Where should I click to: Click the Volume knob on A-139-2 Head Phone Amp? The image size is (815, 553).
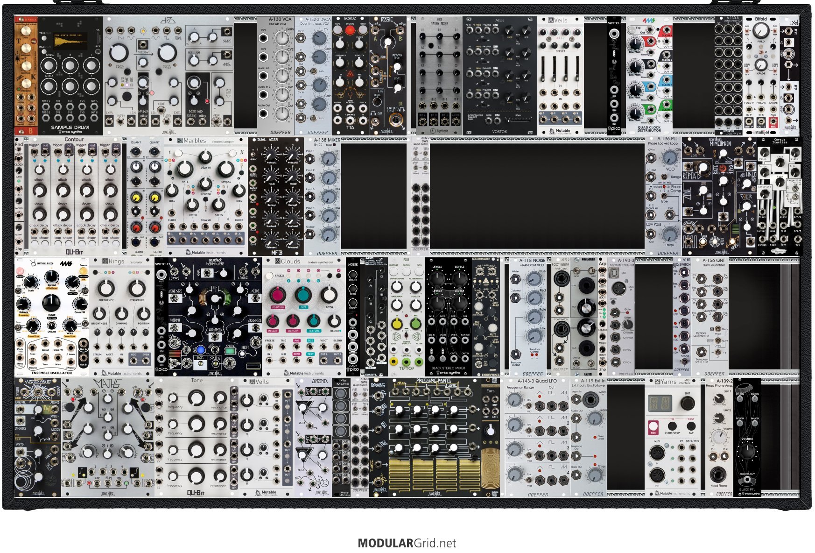719,438
